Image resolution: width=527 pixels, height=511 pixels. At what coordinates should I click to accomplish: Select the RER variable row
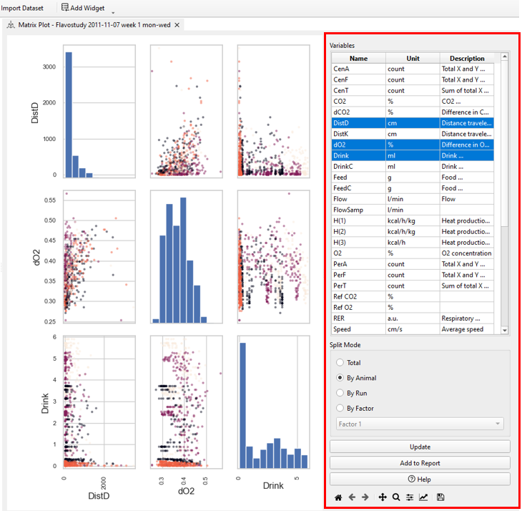pos(413,318)
